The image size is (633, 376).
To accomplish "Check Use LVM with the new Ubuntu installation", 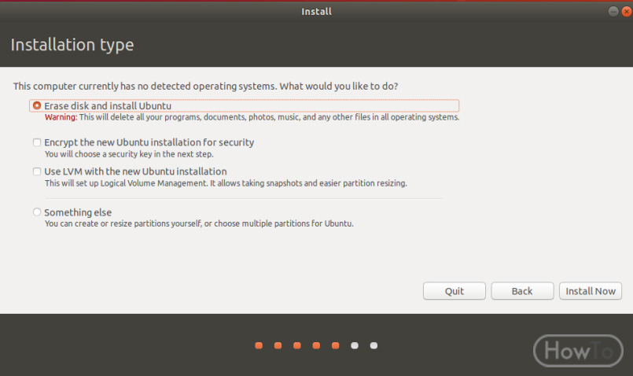I will pos(37,171).
